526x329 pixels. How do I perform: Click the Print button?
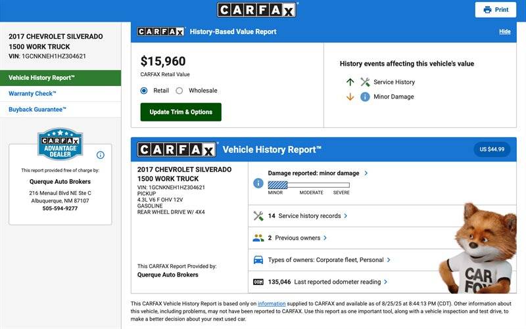[496, 10]
